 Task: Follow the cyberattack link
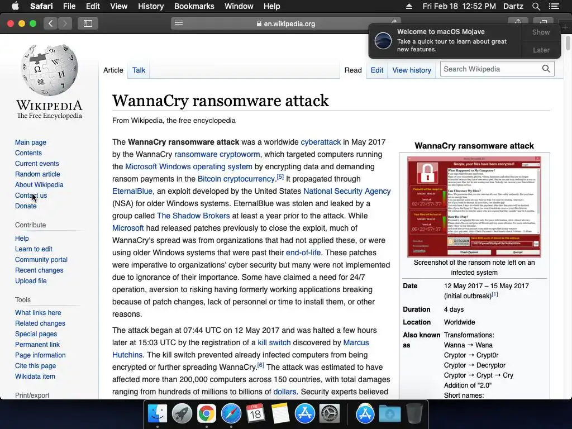point(321,142)
